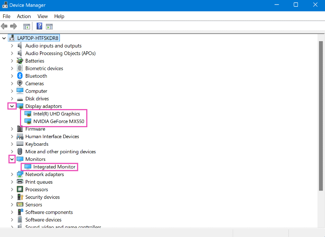Screen dimensions: 325x237
Task: Click the Show/Hide Console Tree toolbar icon
Action: coord(26,26)
